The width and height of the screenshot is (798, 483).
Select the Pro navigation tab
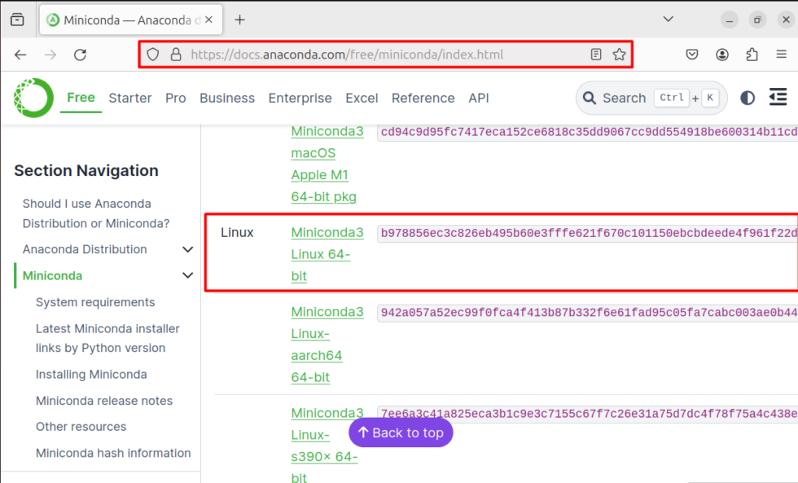pos(176,98)
